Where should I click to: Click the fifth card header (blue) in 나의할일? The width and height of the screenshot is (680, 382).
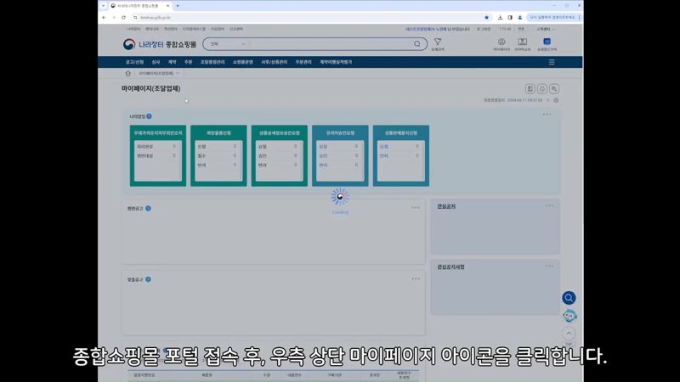[401, 133]
